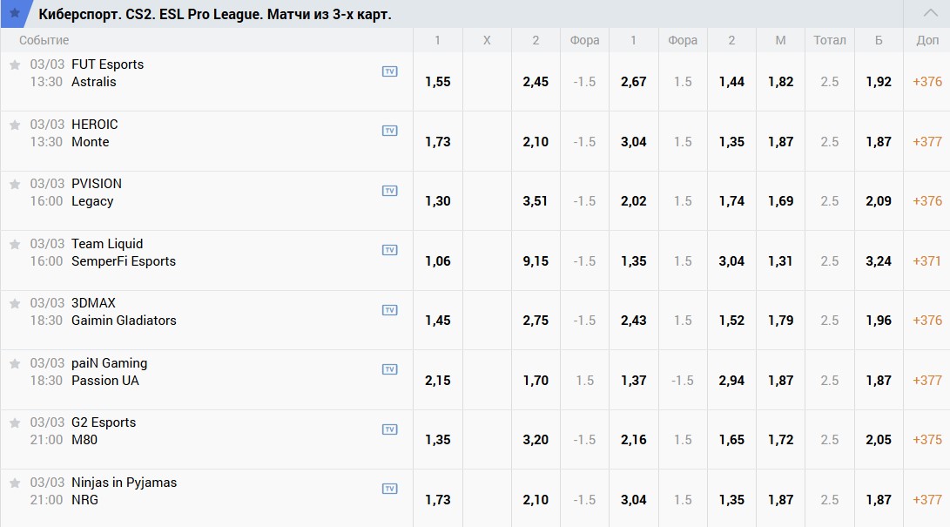Open +377 more bets for Ninjas in Pyjamas
The height and width of the screenshot is (527, 950).
click(x=926, y=500)
